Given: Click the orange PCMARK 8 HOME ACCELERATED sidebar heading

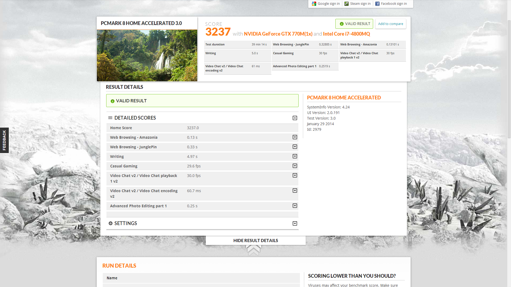Looking at the screenshot, I should (344, 98).
